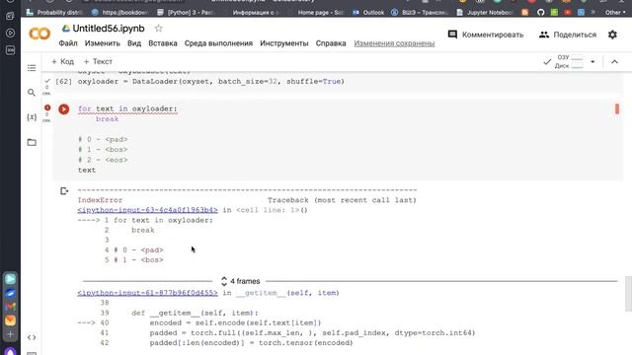This screenshot has height=355, width=632.
Task: Add a code cell with + Код
Action: (62, 61)
